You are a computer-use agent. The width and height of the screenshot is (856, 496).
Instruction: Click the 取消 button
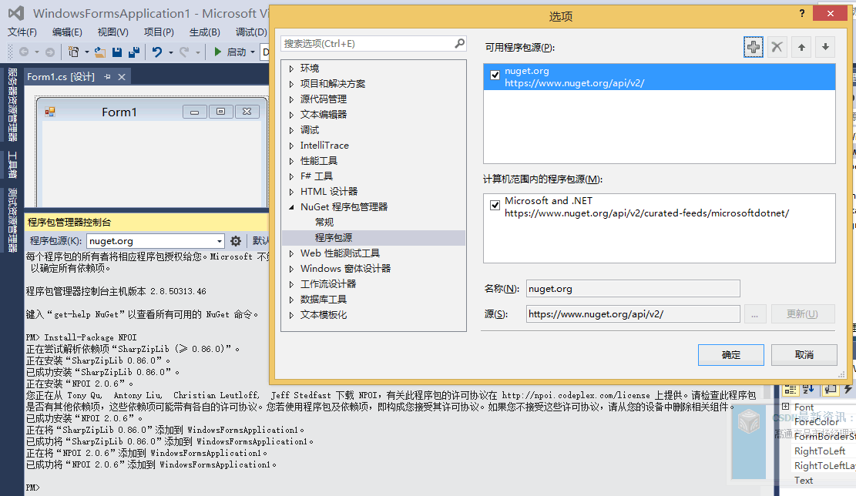804,355
